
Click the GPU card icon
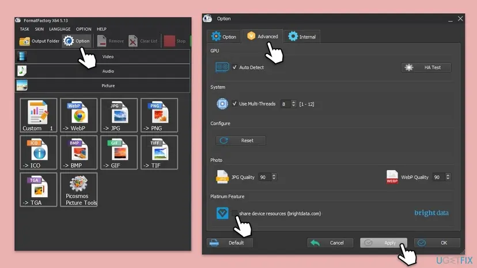click(222, 67)
